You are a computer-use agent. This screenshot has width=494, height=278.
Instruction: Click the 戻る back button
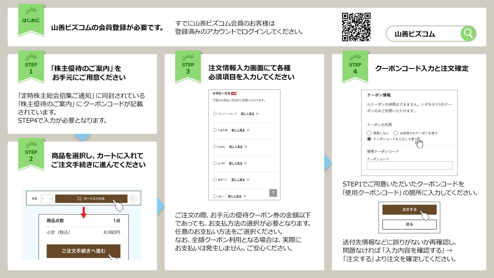(x=410, y=224)
